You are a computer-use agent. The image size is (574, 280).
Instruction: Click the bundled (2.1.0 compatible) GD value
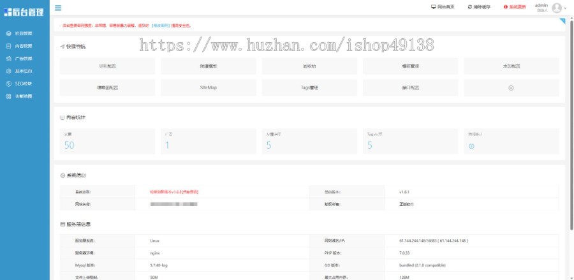pos(422,265)
